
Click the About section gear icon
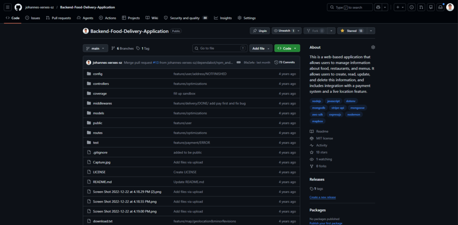point(373,47)
